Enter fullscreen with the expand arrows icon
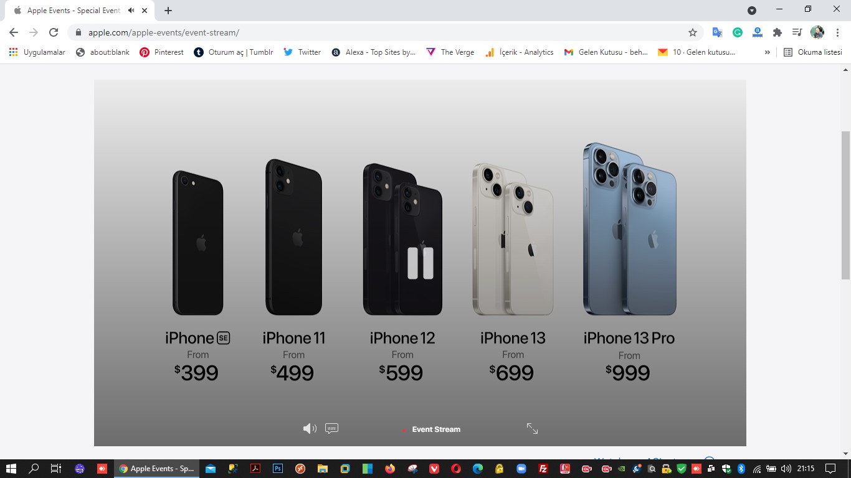The height and width of the screenshot is (478, 851). (532, 428)
